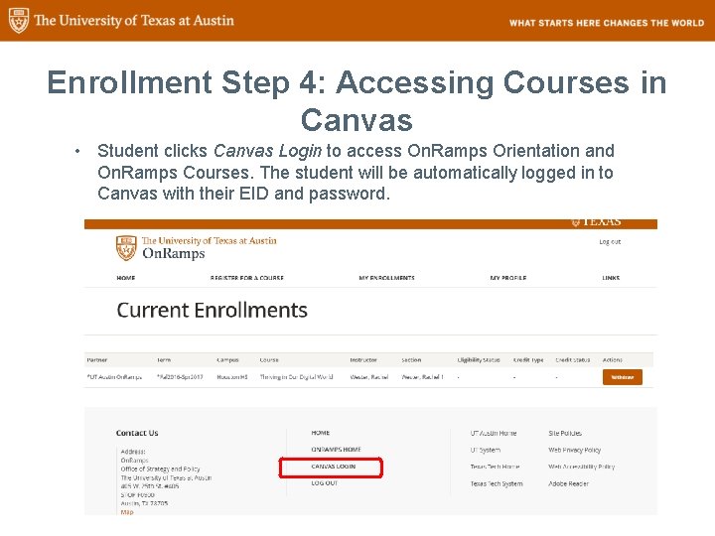The height and width of the screenshot is (536, 715).
Task: Click the Partner column header
Action: point(96,360)
